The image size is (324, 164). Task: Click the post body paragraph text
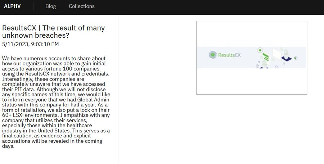tap(56, 102)
